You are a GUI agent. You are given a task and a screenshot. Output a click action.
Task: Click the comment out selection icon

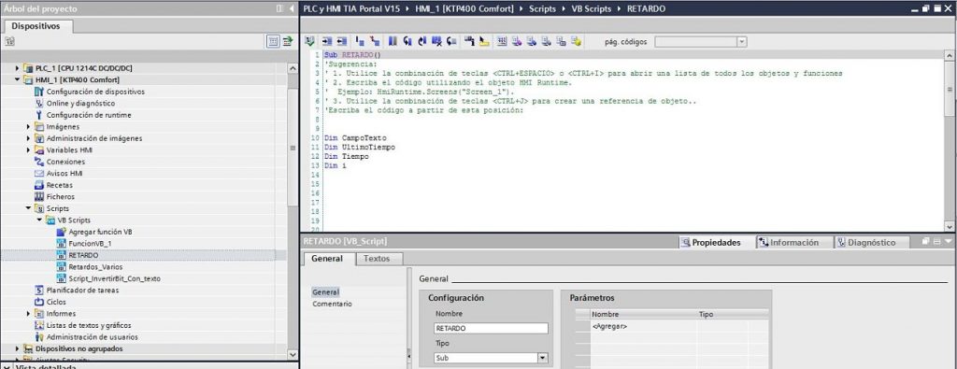tap(360, 41)
